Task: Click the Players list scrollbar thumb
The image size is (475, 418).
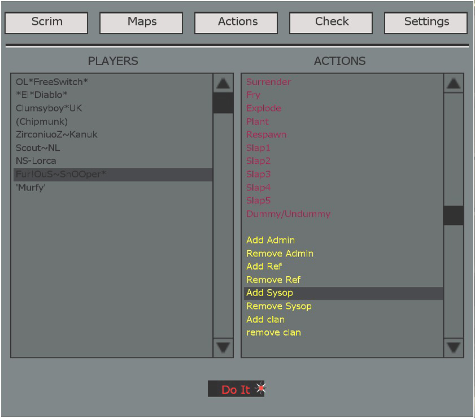Action: point(223,103)
